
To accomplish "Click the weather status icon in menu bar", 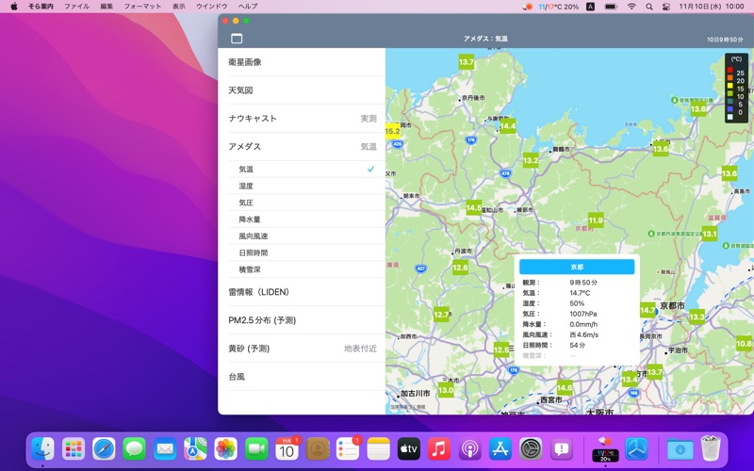I will 529,7.
